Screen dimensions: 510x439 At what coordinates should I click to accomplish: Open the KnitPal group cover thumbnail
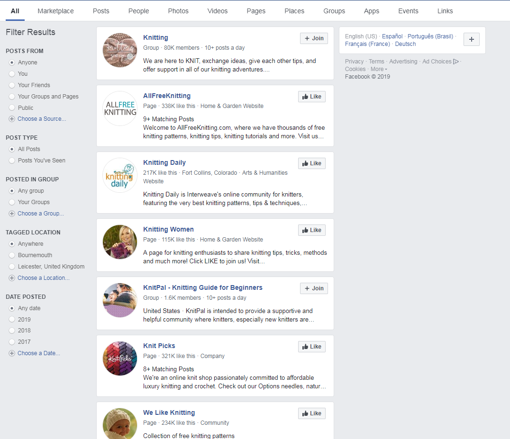(120, 300)
